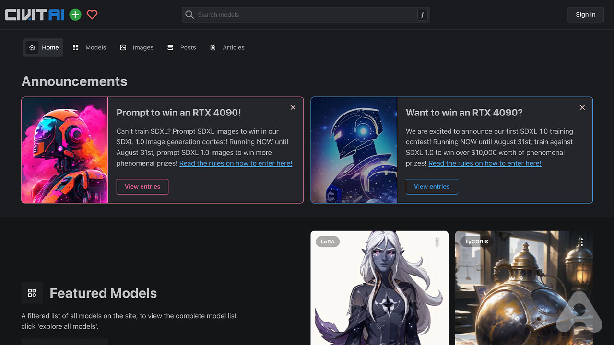Image resolution: width=614 pixels, height=345 pixels.
Task: Close the 'Want to win an RTX 4090?' announcement
Action: point(582,108)
